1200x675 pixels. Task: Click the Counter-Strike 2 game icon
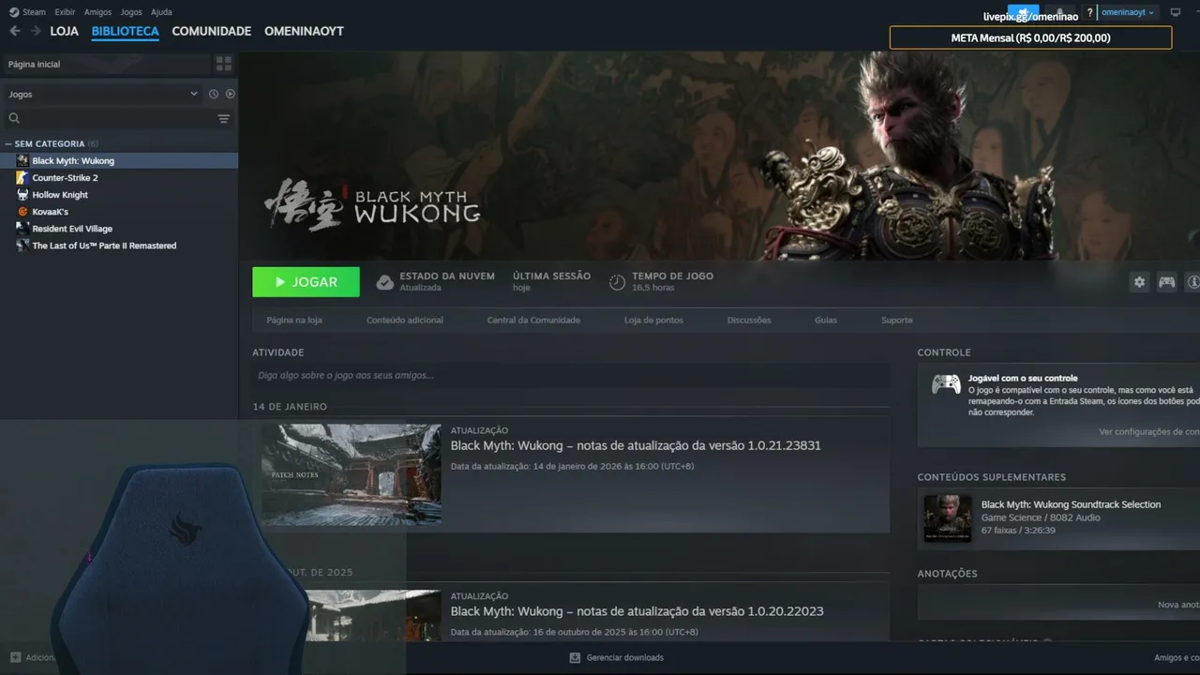(22, 178)
